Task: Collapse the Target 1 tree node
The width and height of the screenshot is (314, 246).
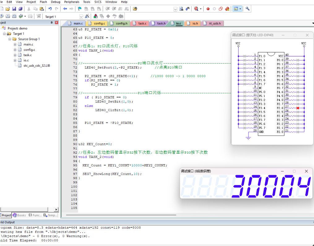Action: 4,34
